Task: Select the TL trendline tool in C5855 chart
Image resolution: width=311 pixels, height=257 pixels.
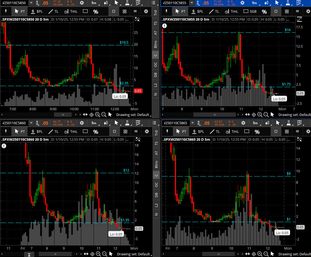Action: [214, 12]
